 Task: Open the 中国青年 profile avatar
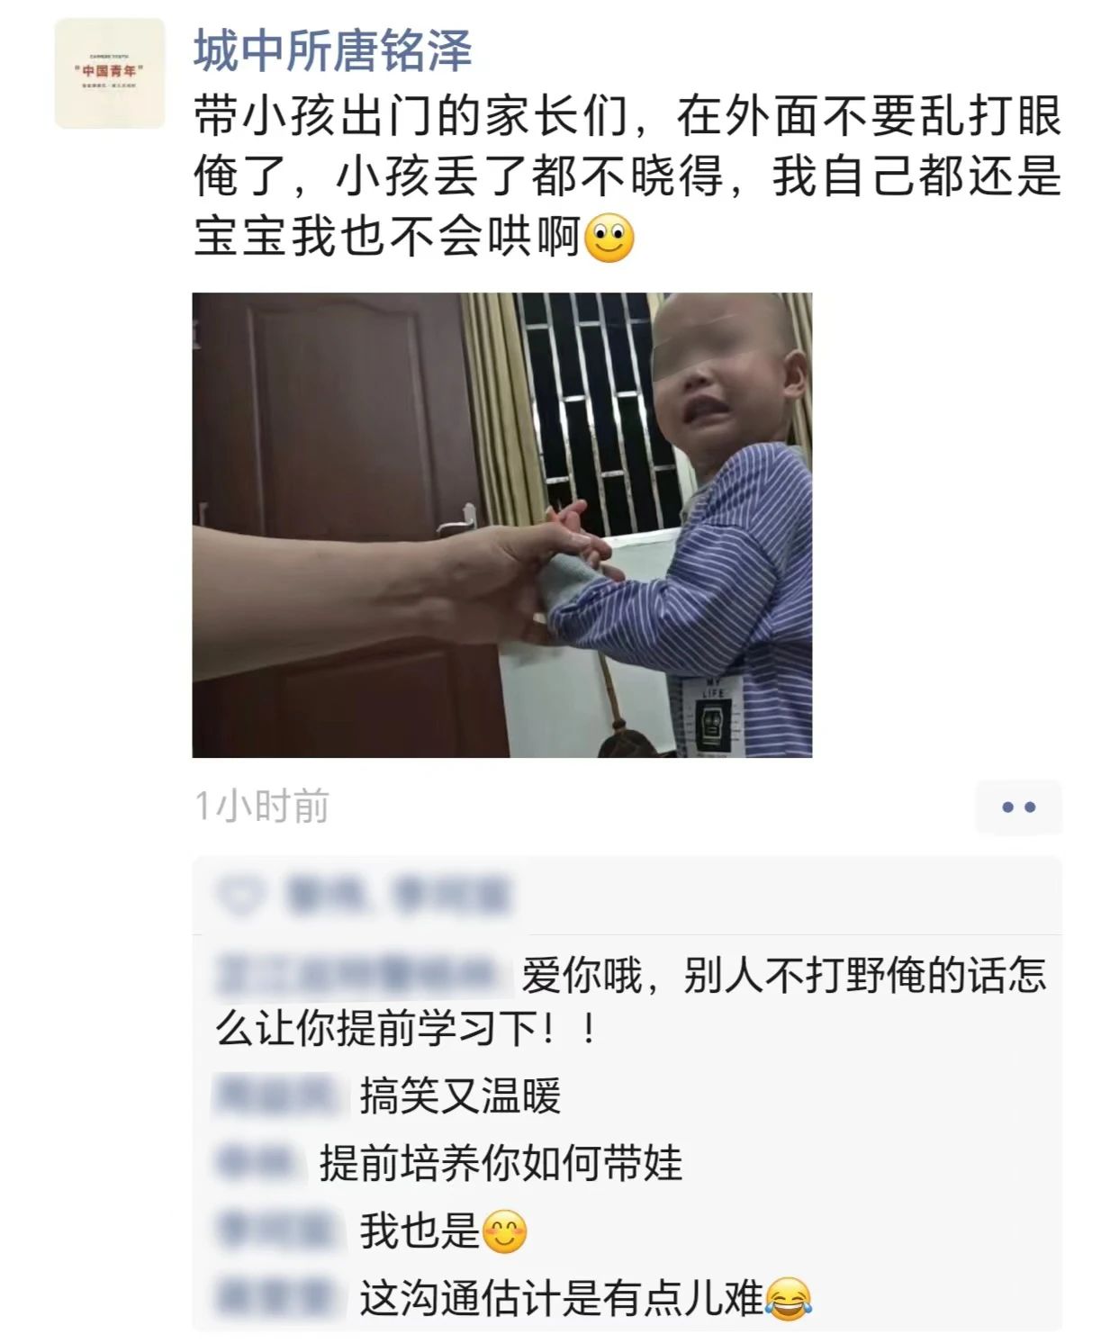point(110,73)
